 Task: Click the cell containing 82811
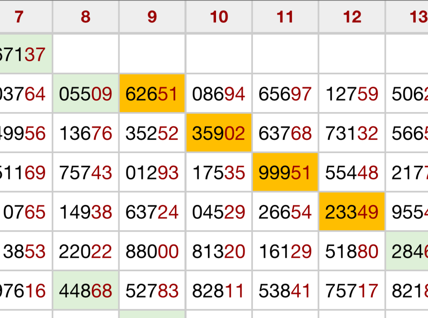(x=219, y=290)
